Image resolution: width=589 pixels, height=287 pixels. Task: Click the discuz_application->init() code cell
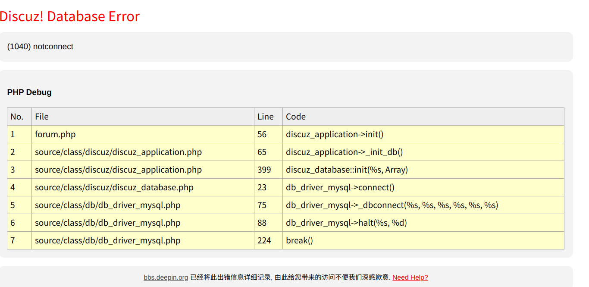point(423,134)
